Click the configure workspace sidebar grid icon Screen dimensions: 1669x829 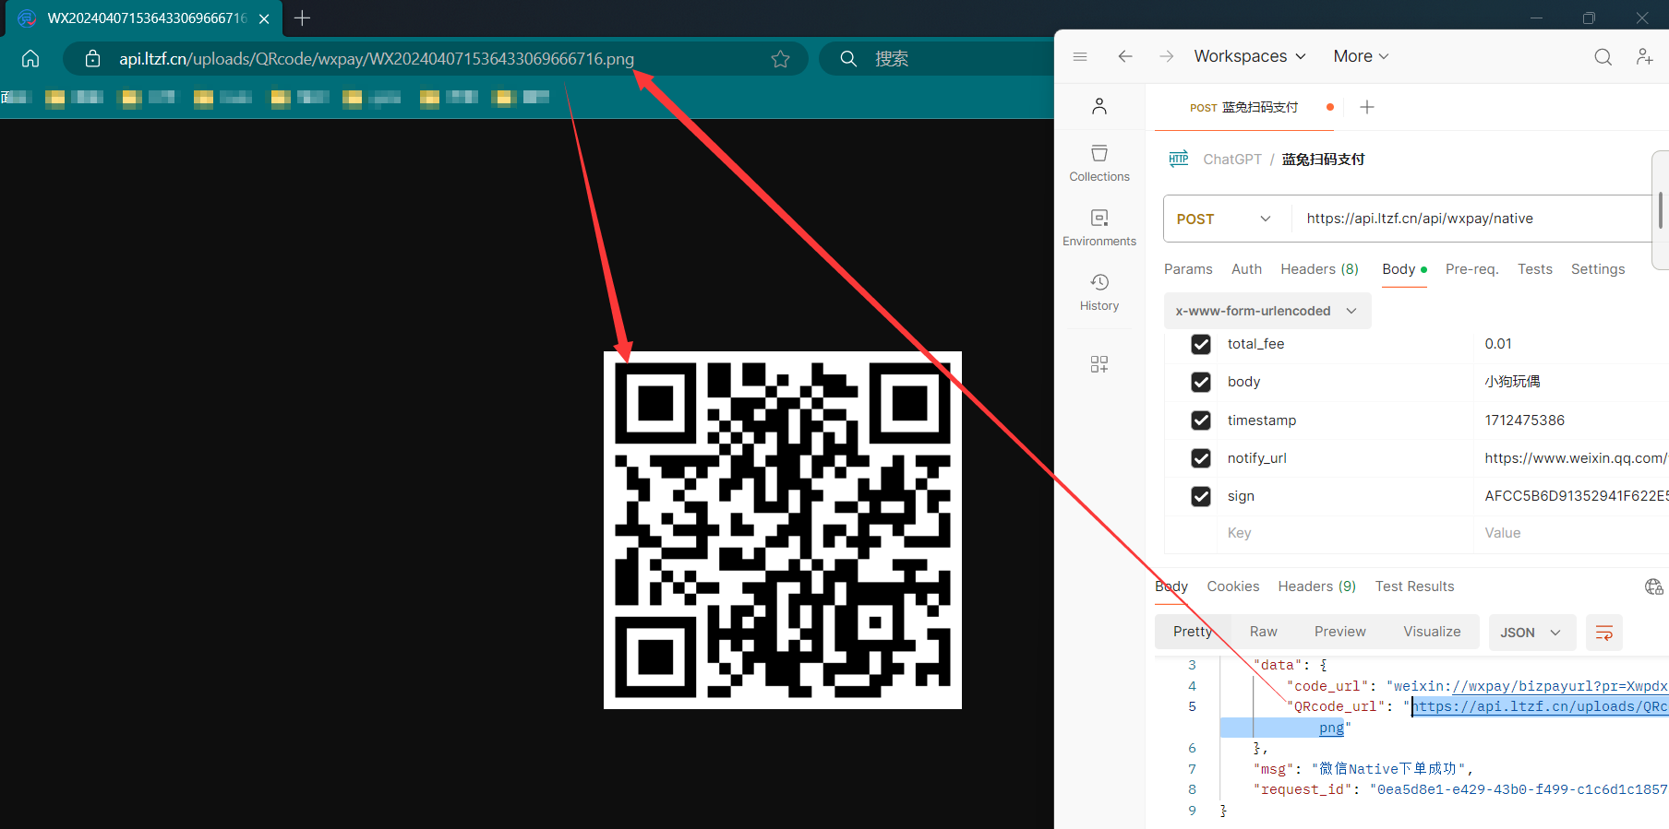tap(1099, 364)
